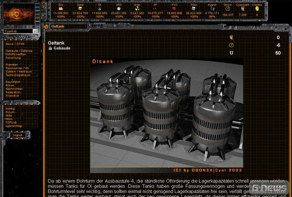Click the orange globe icon beside Oeltank title
Viewport: 292px width, 197px height.
click(x=46, y=27)
